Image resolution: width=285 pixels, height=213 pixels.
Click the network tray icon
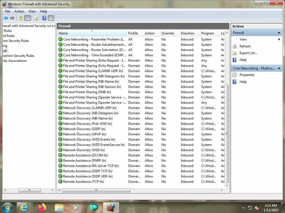[250, 208]
